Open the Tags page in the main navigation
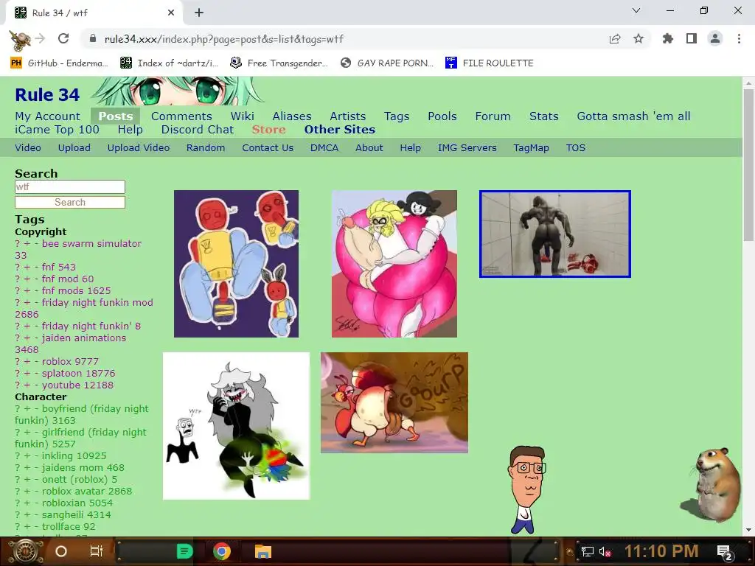This screenshot has width=755, height=566. [x=397, y=116]
